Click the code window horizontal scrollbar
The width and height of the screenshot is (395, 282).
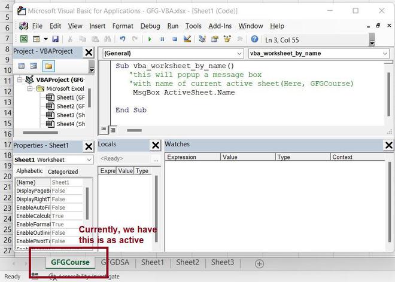point(134,130)
